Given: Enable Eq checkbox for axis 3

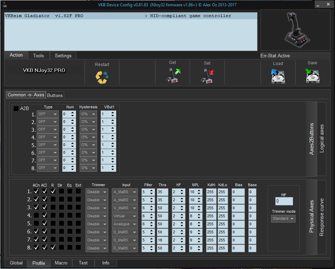Looking at the screenshot, I should coord(70,207).
